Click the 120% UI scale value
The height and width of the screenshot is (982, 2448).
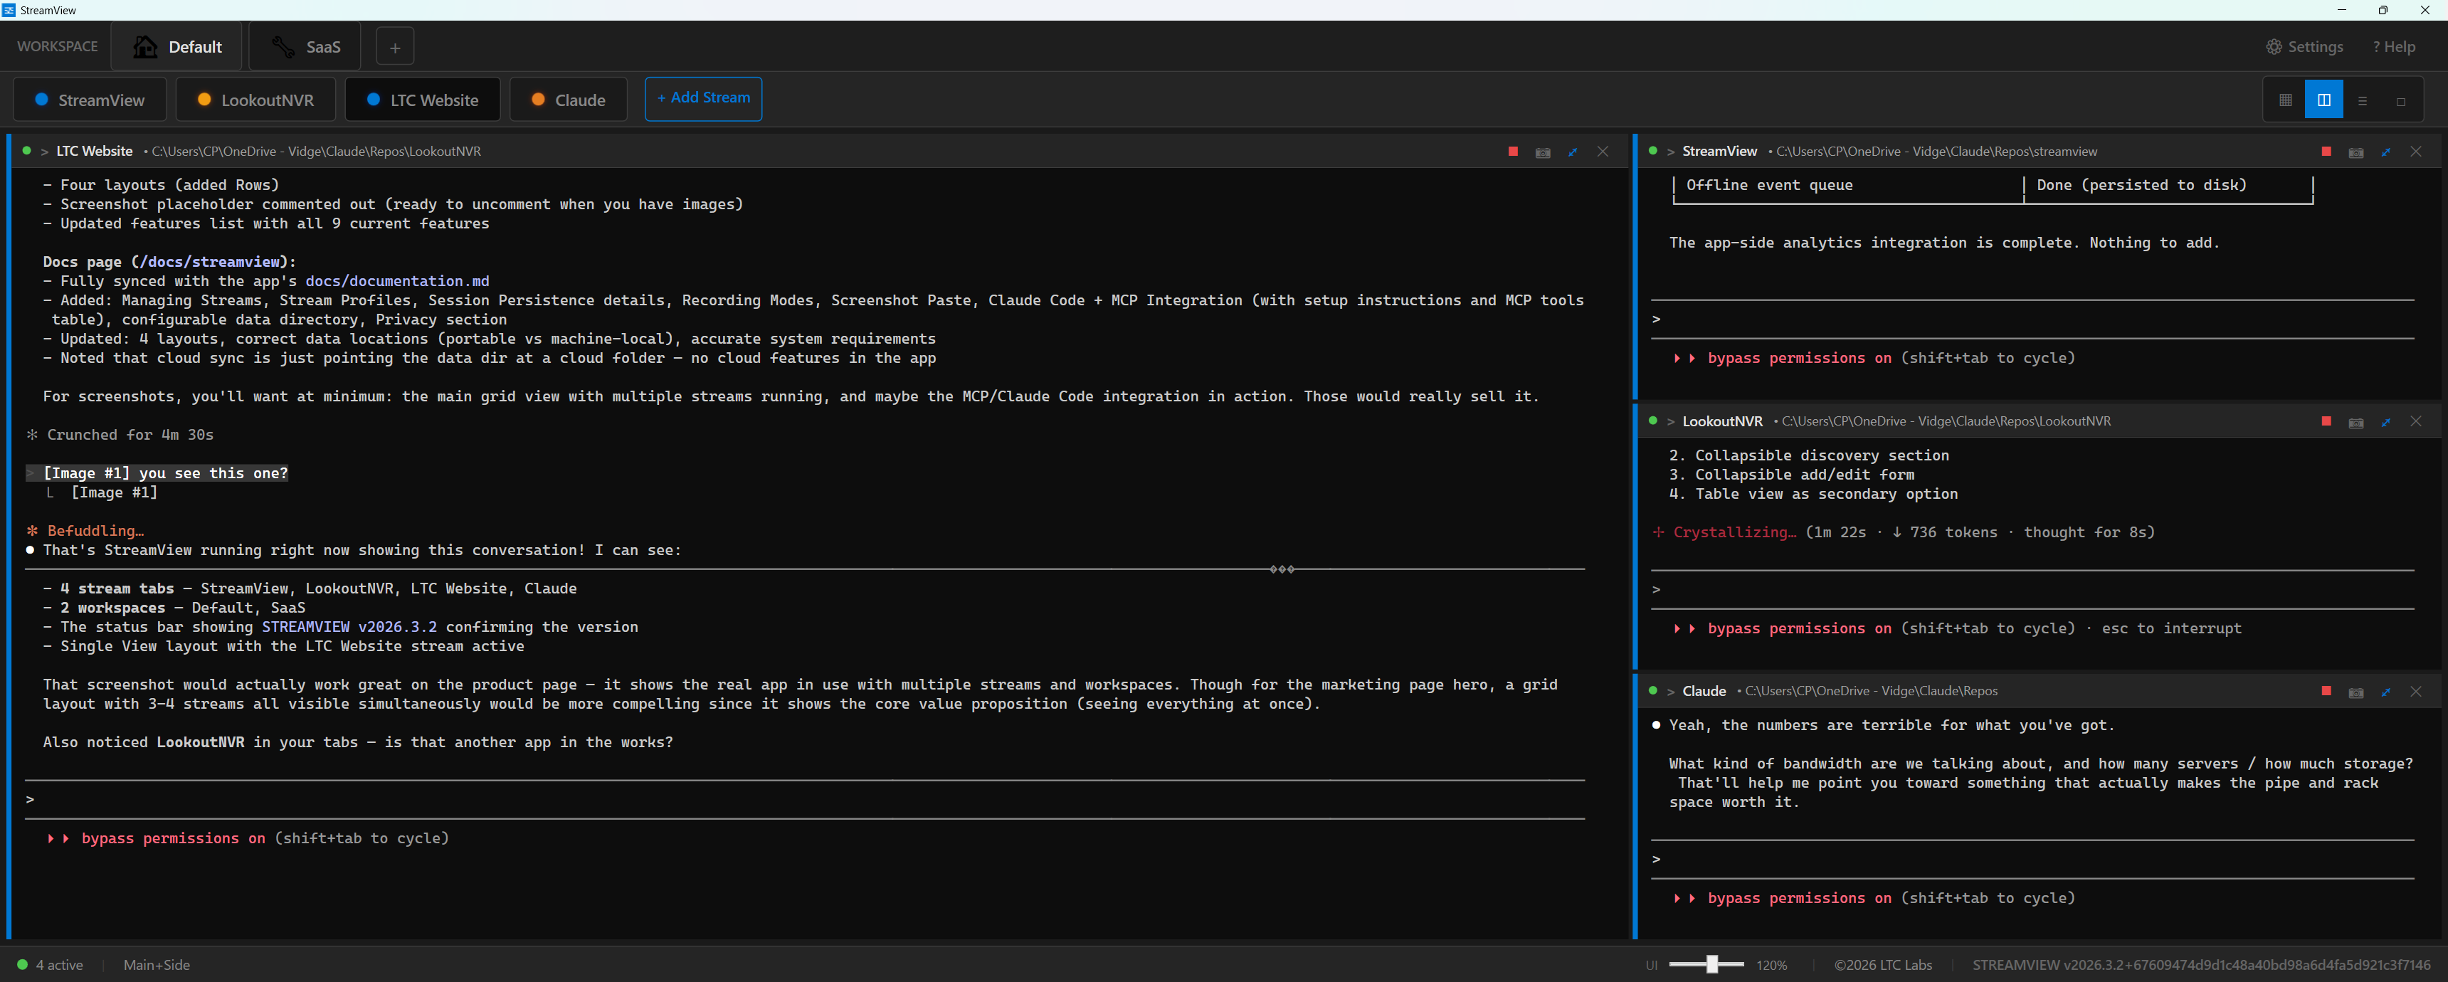pos(1771,965)
